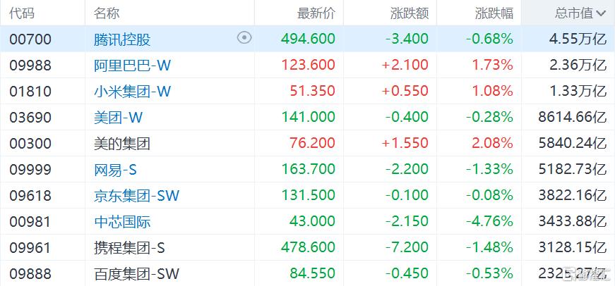This screenshot has width=615, height=286.
Task: Click the market cap 4.55万亿
Action: point(578,39)
